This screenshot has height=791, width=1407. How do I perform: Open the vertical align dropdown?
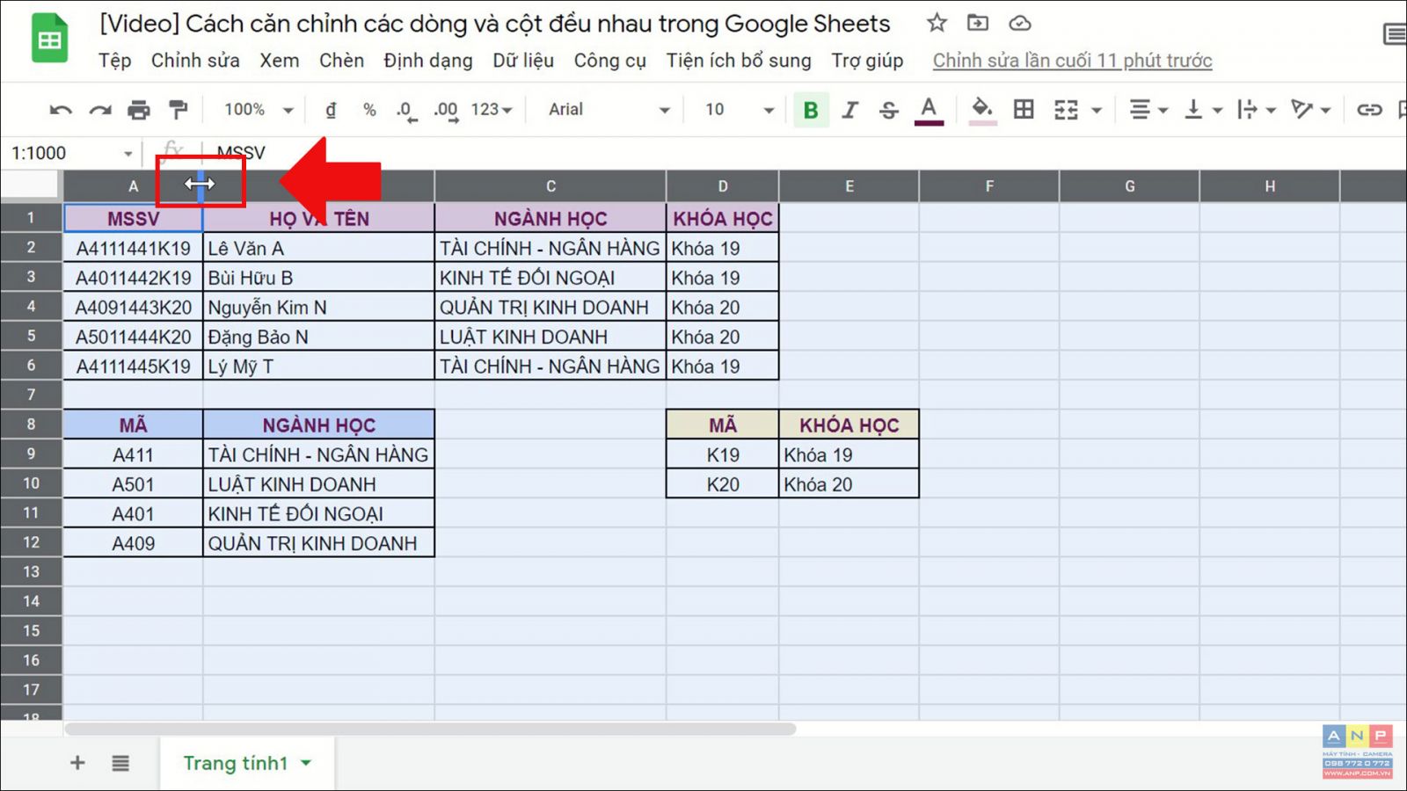coord(1203,110)
